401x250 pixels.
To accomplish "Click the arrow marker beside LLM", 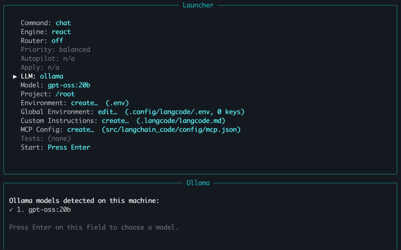I will click(15, 76).
